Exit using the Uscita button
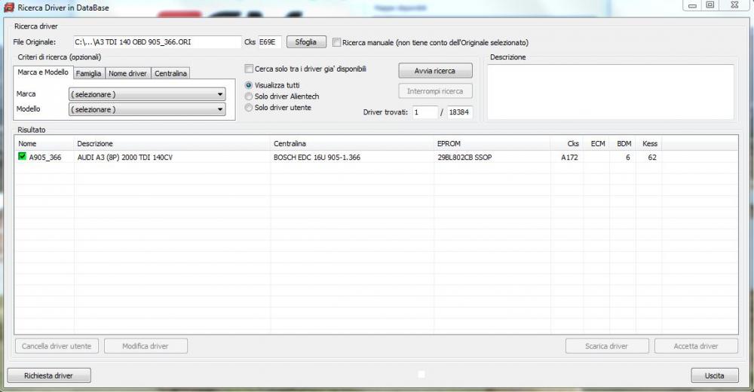 (x=714, y=375)
